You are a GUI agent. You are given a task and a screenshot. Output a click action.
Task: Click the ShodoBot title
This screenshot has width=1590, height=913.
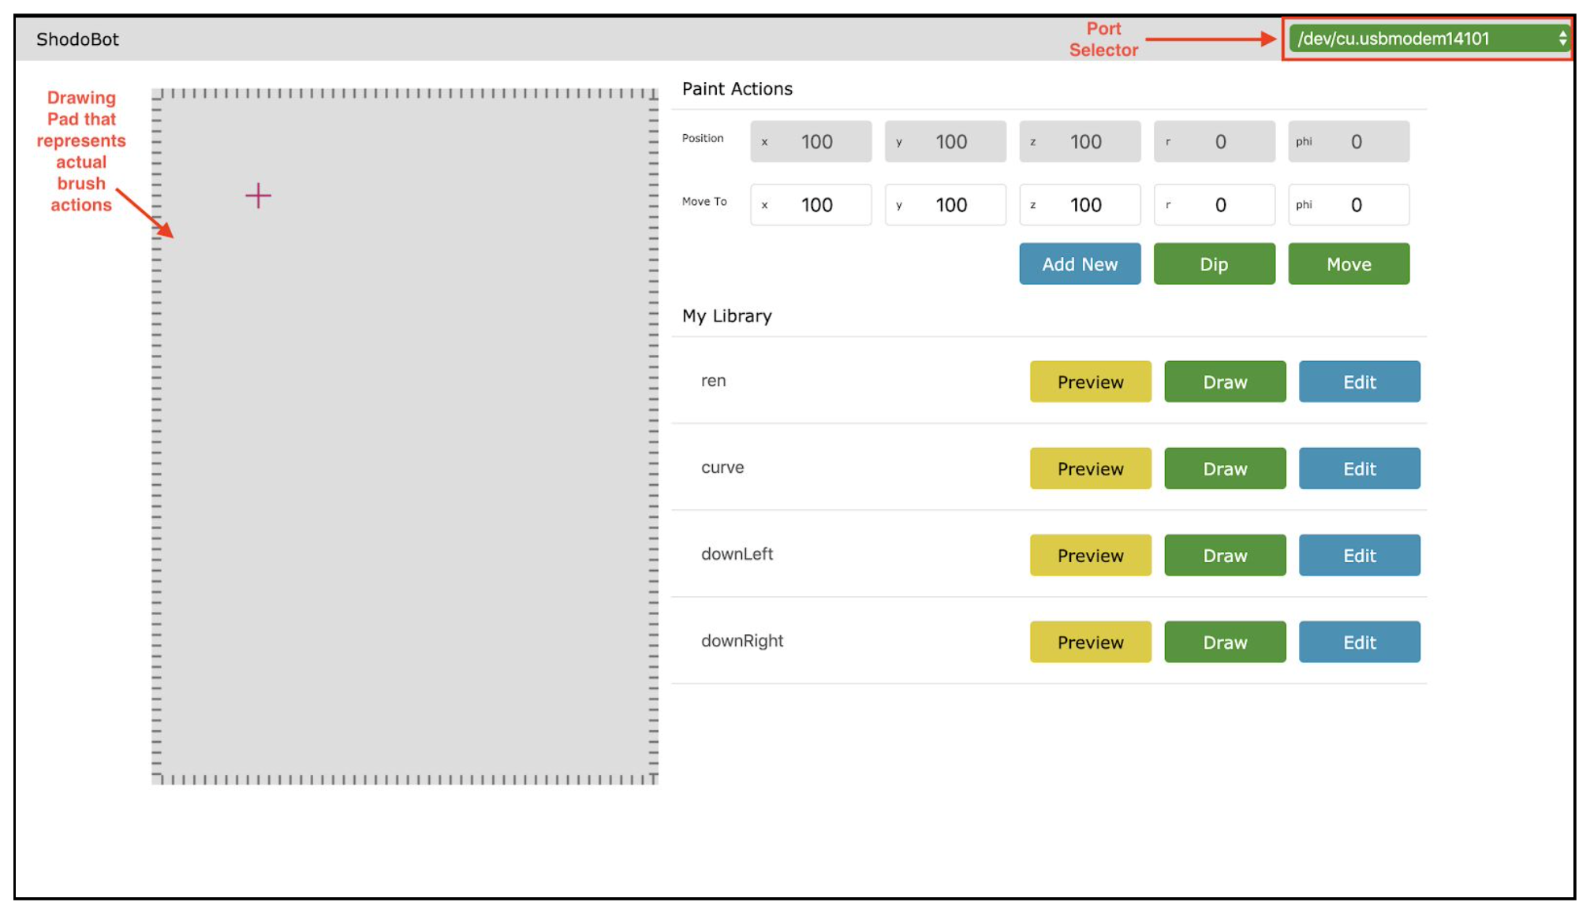(x=78, y=39)
